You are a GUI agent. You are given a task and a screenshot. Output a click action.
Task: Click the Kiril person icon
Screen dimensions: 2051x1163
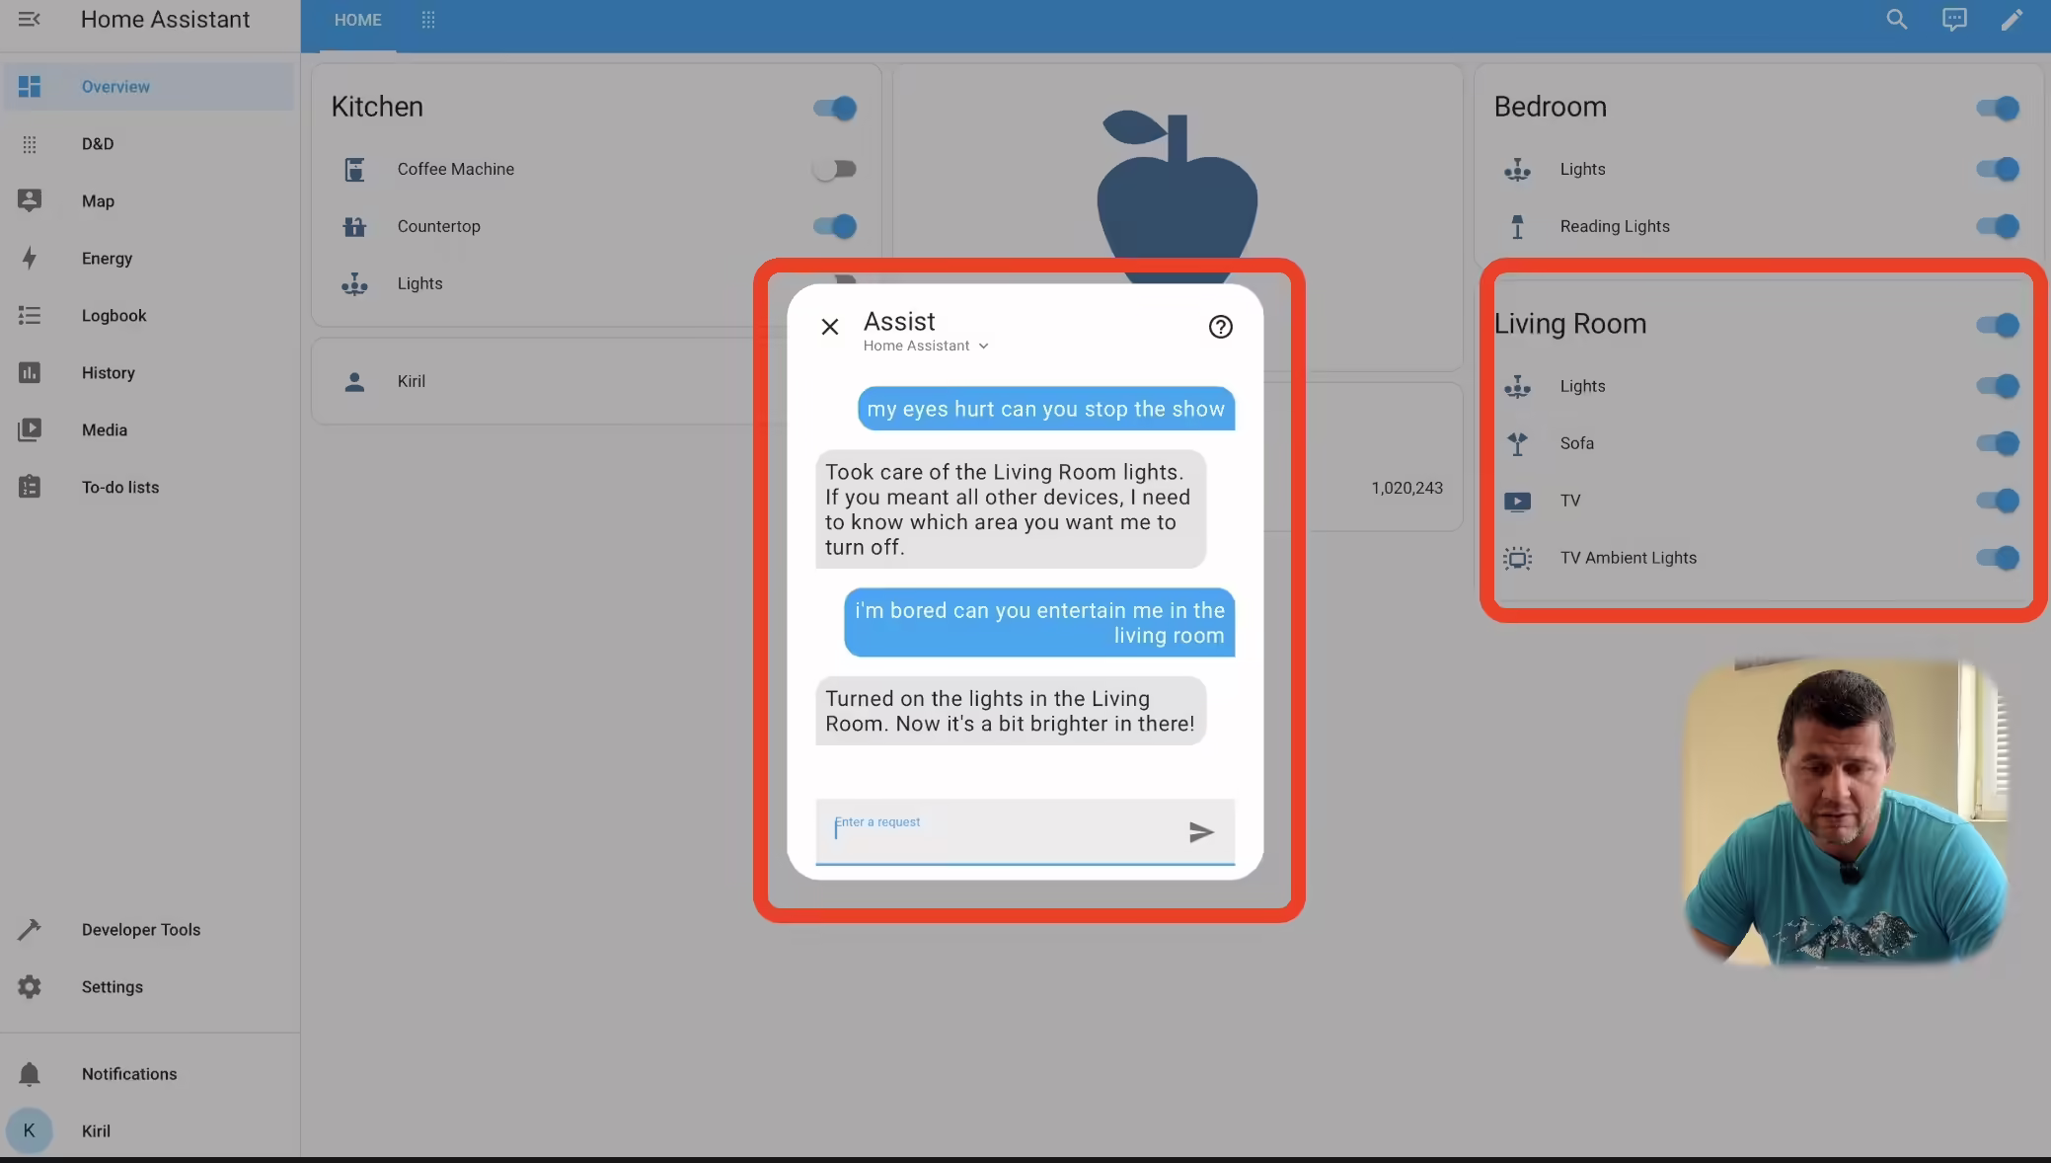pos(354,382)
